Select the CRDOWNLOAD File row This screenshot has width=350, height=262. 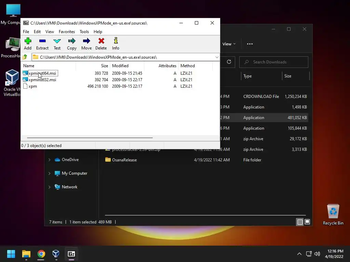click(x=264, y=97)
